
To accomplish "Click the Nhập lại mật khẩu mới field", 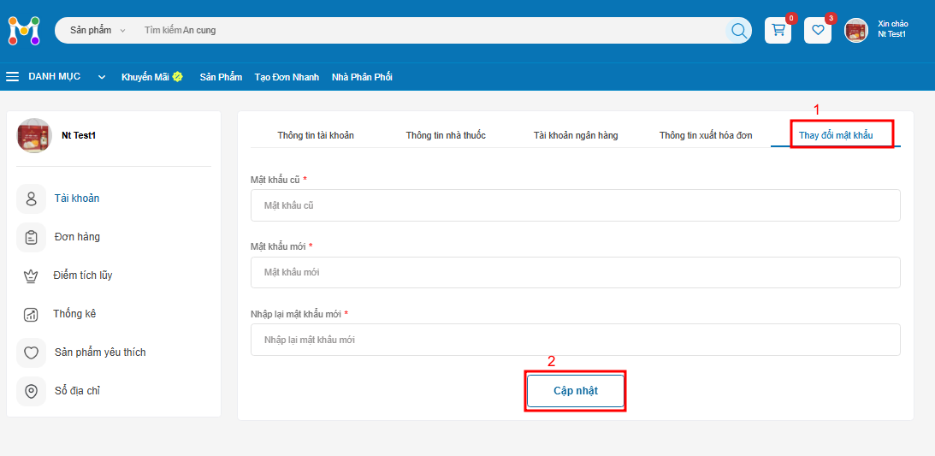I will tap(575, 340).
